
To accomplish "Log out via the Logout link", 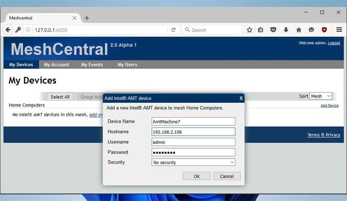I will click(x=334, y=43).
